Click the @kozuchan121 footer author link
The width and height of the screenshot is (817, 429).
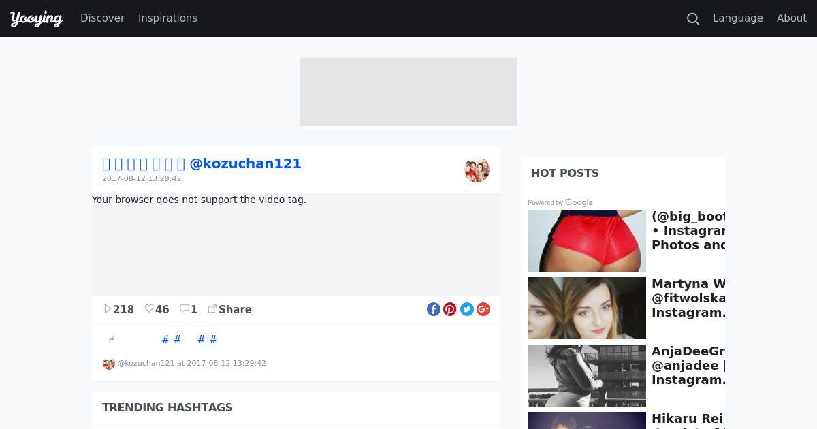146,363
